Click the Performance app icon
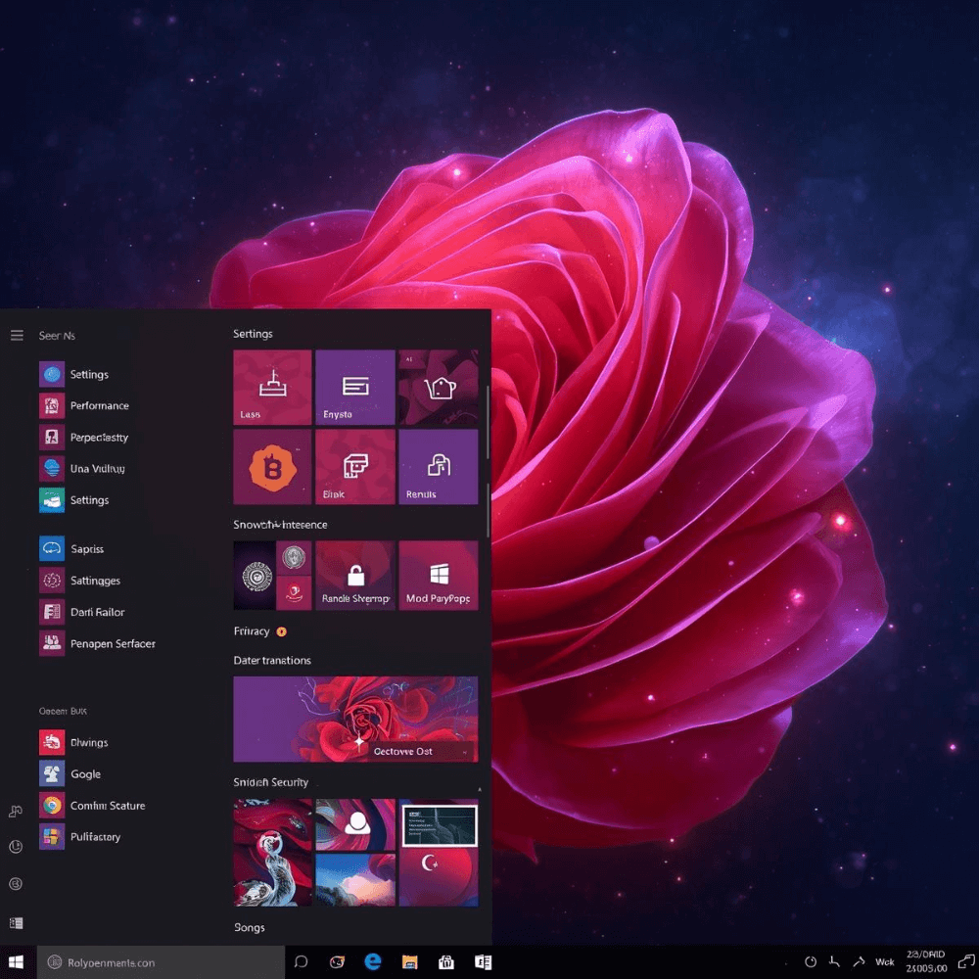 tap(52, 405)
